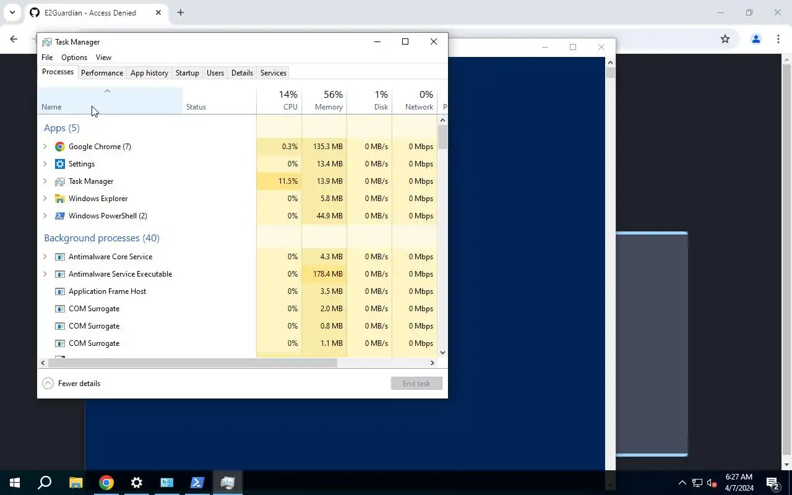Close the E2Guardian Access Denied tab
The height and width of the screenshot is (495, 792).
[158, 12]
